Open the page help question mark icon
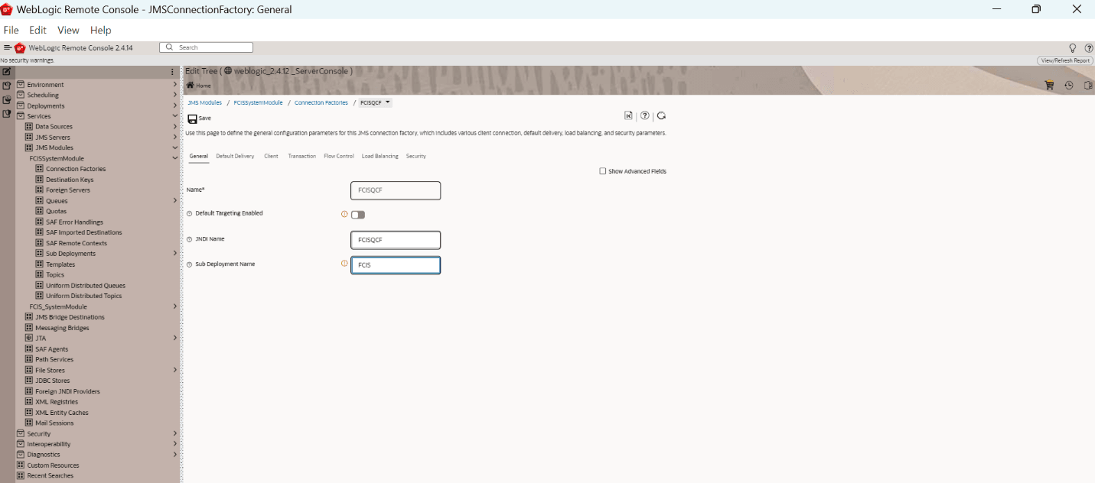Screen dimensions: 1095x483 coord(645,116)
